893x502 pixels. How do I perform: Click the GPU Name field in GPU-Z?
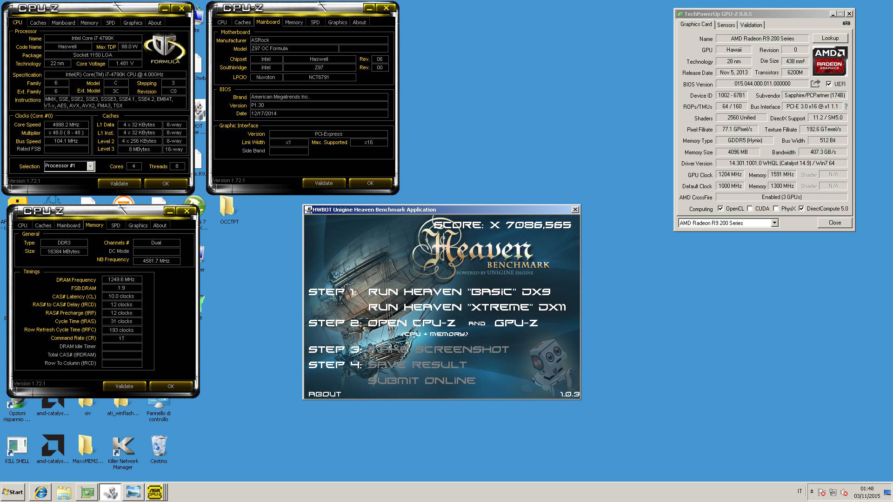(x=762, y=39)
